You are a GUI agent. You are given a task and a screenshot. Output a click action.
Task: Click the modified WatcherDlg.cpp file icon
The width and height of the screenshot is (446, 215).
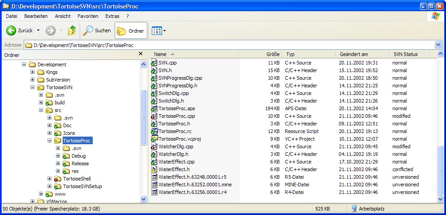(154, 146)
